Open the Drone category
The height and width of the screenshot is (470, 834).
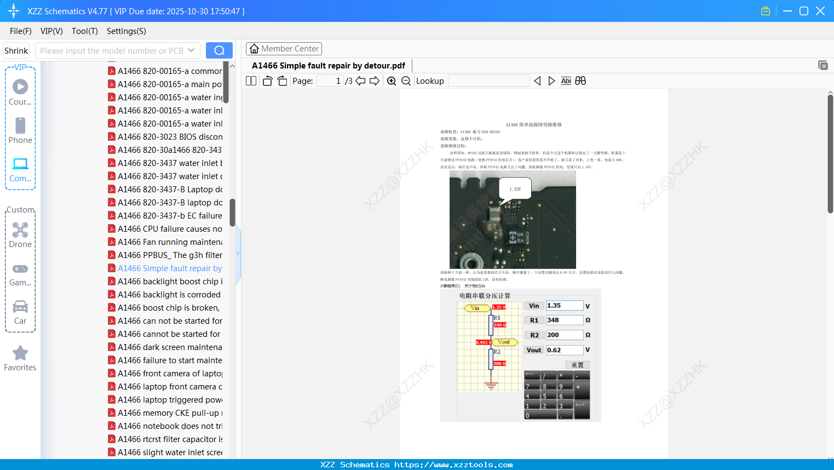tap(20, 235)
